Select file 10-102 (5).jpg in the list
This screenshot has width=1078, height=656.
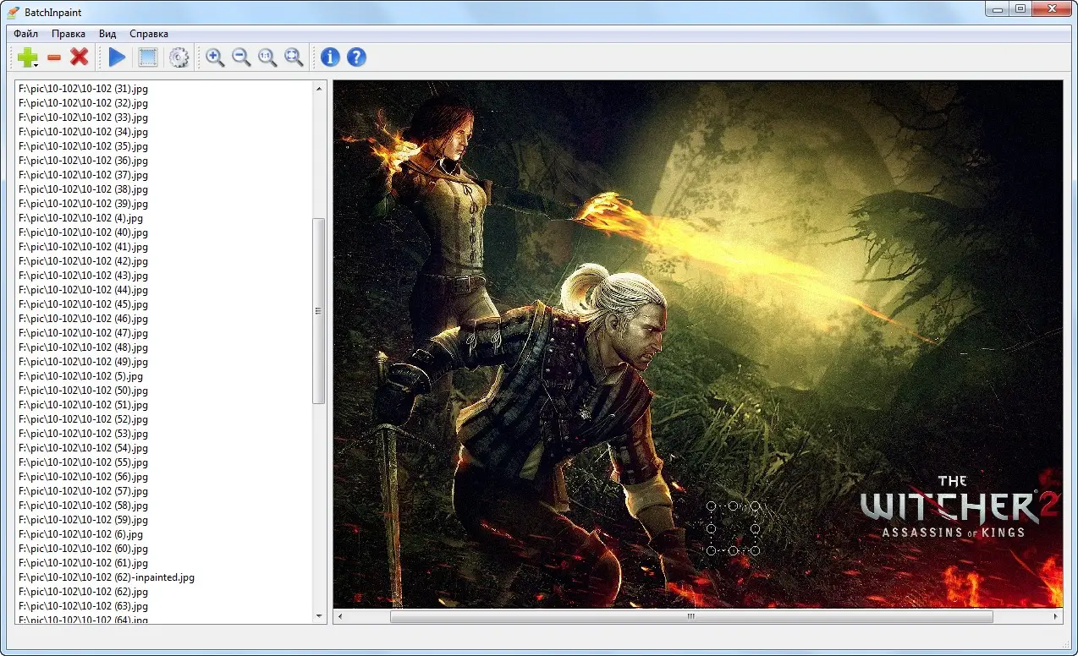(x=80, y=376)
